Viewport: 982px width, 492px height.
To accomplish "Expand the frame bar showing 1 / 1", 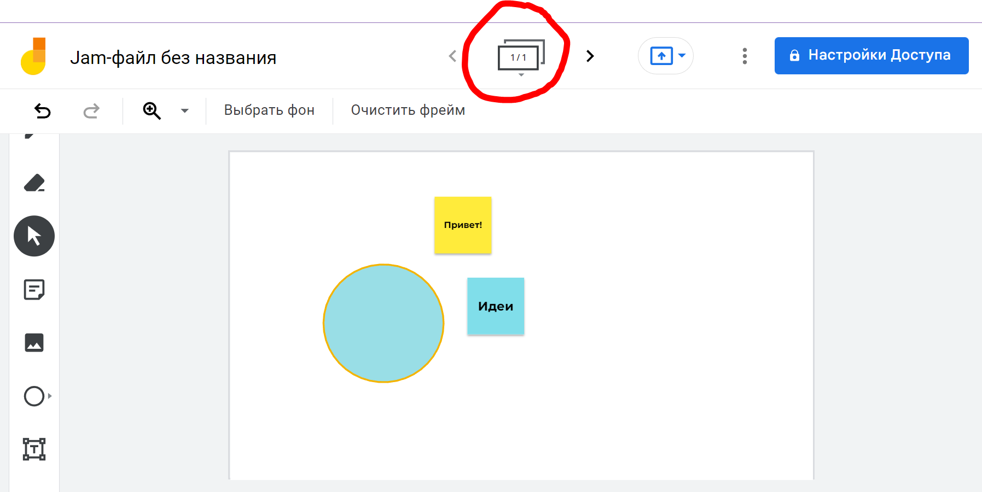I will (x=521, y=57).
